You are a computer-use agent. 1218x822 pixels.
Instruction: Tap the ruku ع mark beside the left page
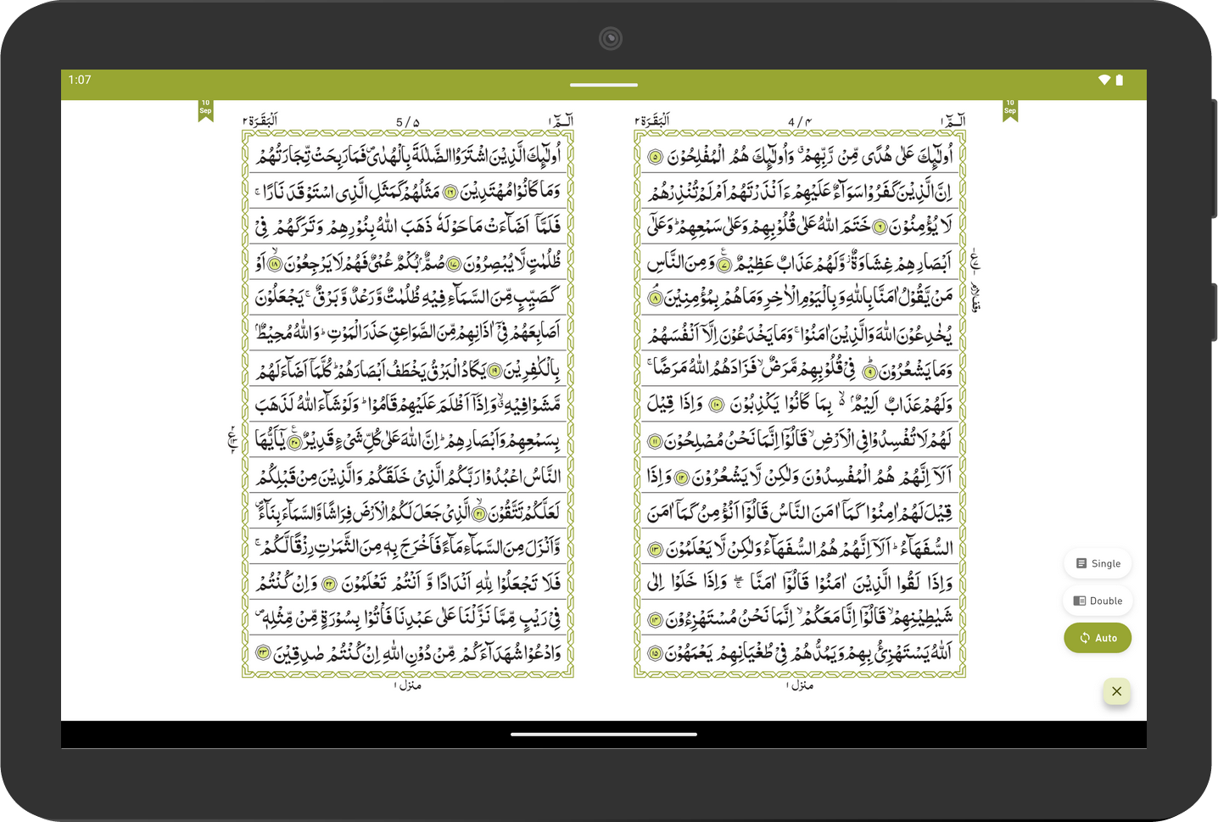(232, 439)
